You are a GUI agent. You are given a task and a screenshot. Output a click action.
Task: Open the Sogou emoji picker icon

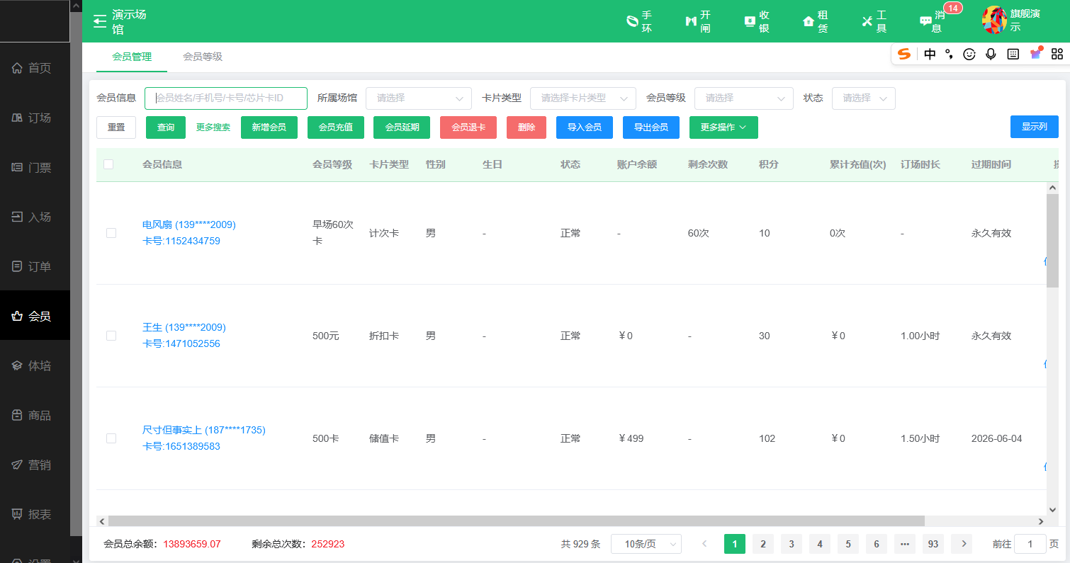969,54
